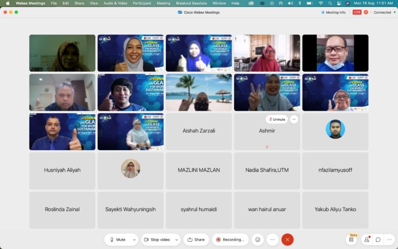Click the Bluetooth icon in menu bar
The width and height of the screenshot is (398, 249).
(x=300, y=3)
